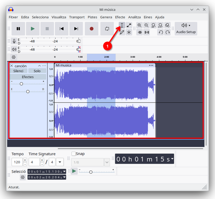Image resolution: width=215 pixels, height=199 pixels.
Task: Solo the canción track
Action: [37, 71]
